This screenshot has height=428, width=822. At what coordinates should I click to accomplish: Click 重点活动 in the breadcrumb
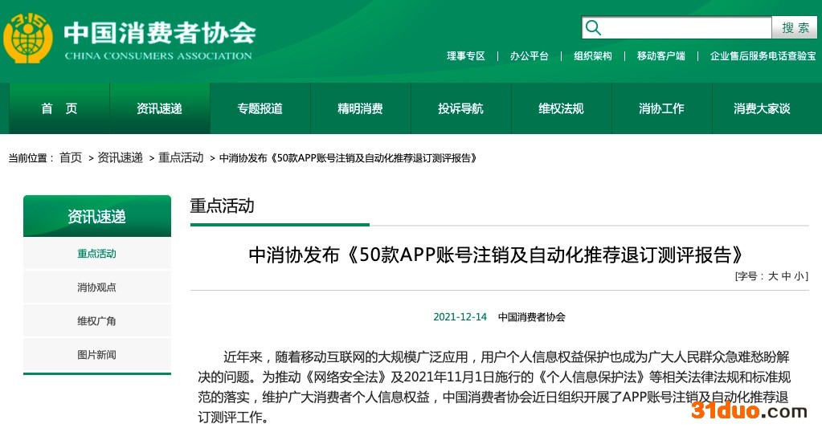coord(181,158)
